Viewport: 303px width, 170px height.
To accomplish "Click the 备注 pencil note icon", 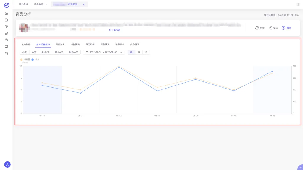I will 270,28.
